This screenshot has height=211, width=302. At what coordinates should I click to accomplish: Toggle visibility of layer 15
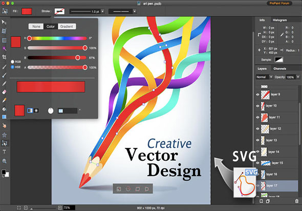(257, 163)
